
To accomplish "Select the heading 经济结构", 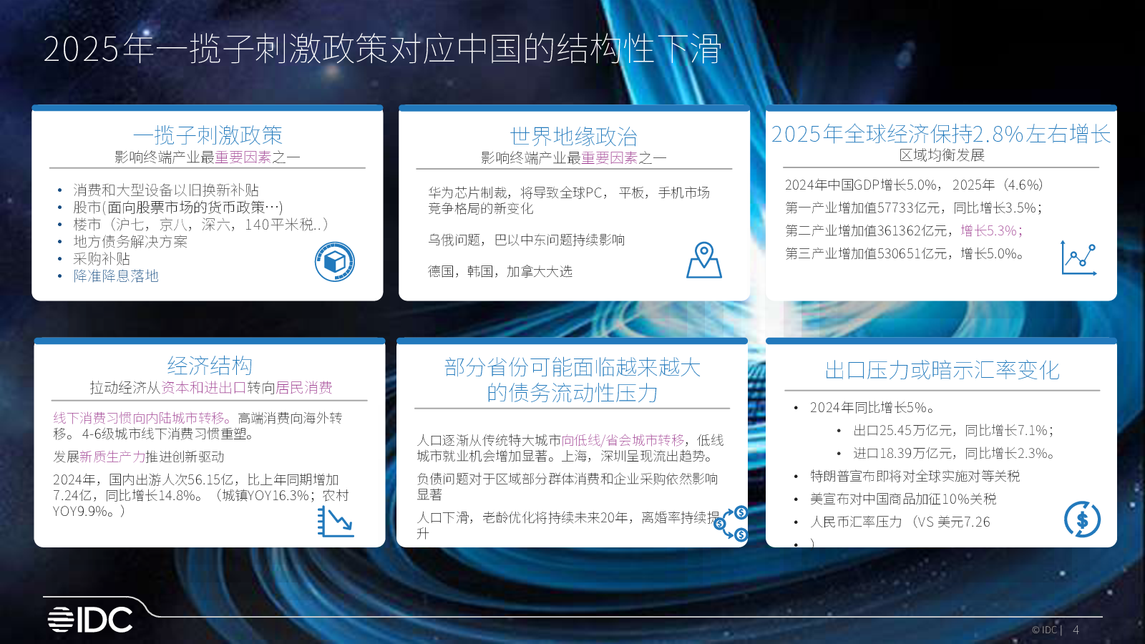I will [x=210, y=366].
